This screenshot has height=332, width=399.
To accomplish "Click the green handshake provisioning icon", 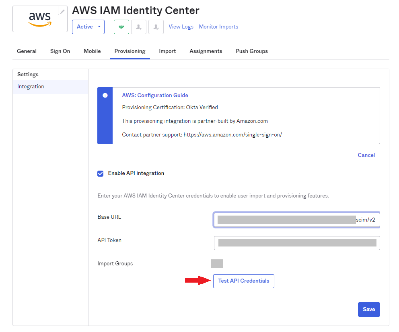I will [121, 27].
